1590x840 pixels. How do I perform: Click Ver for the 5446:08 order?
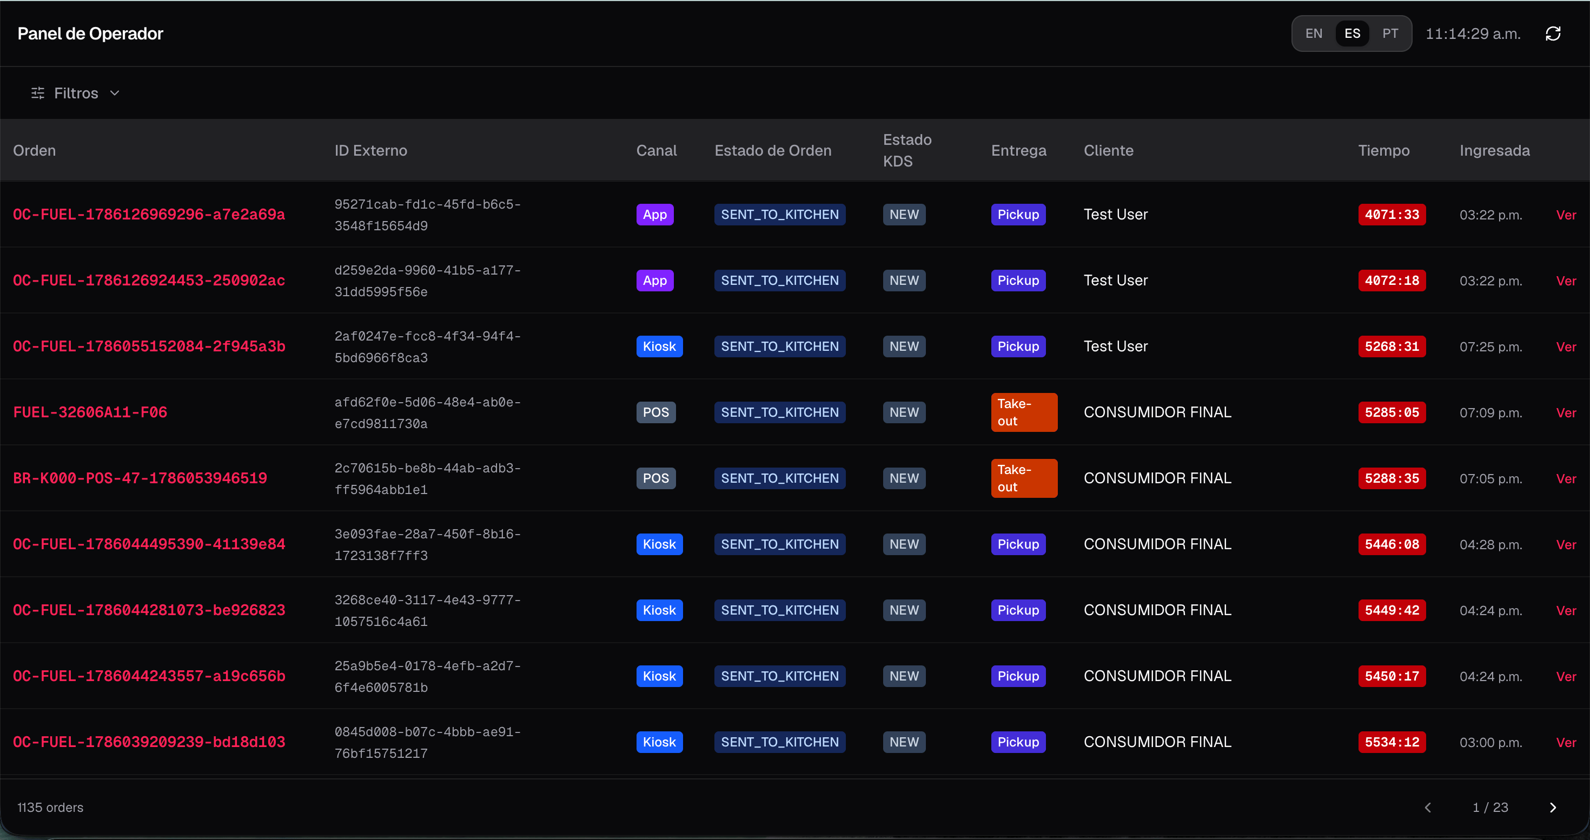pos(1566,545)
